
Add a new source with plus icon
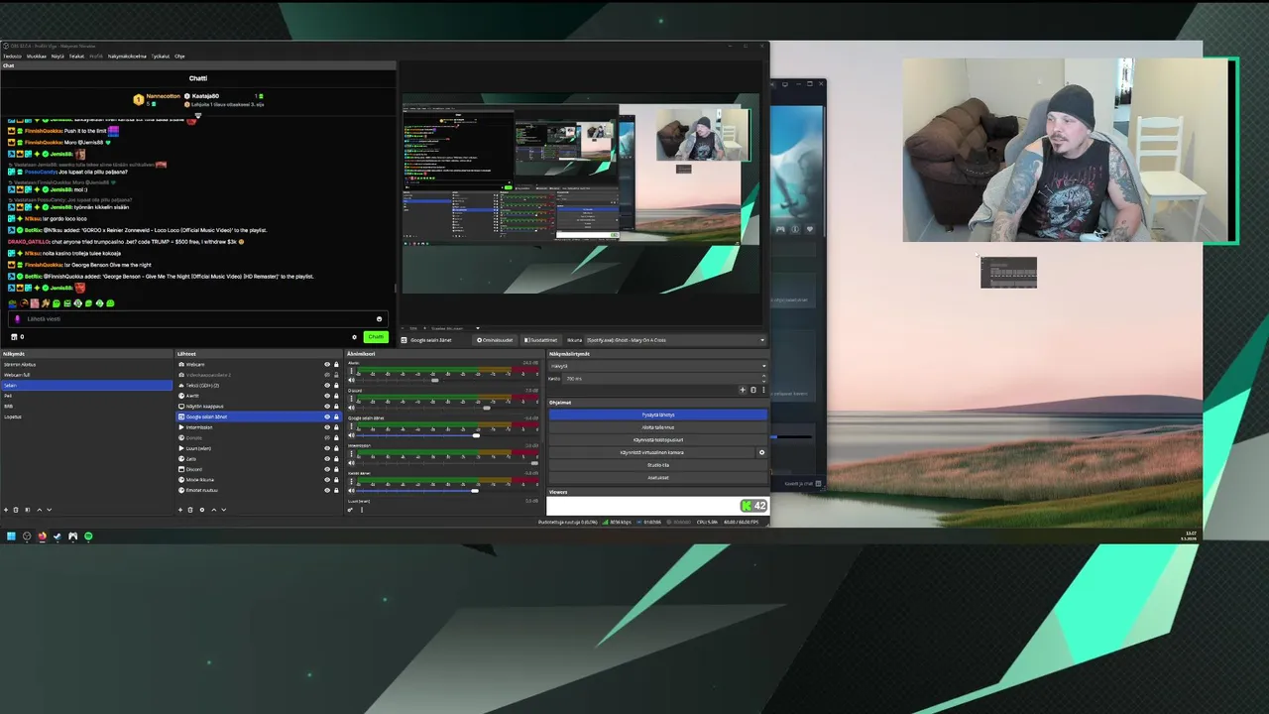click(x=180, y=510)
